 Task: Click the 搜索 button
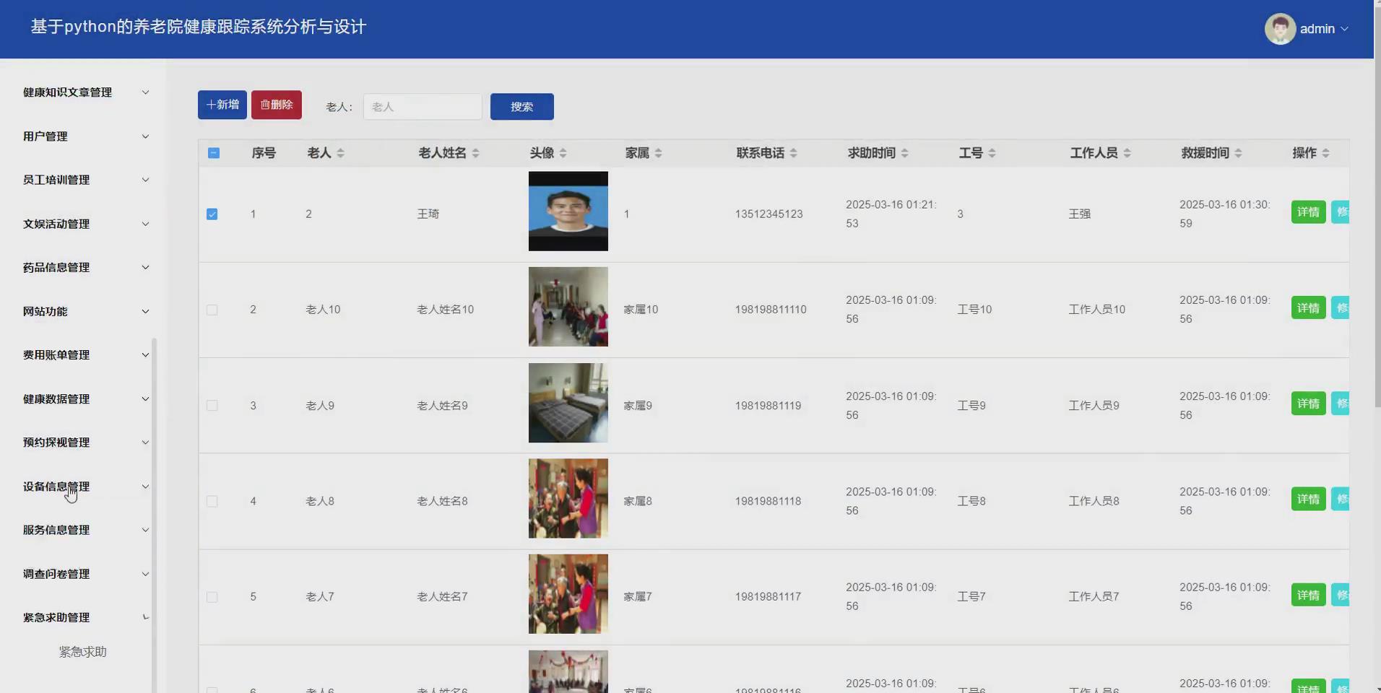(x=521, y=106)
